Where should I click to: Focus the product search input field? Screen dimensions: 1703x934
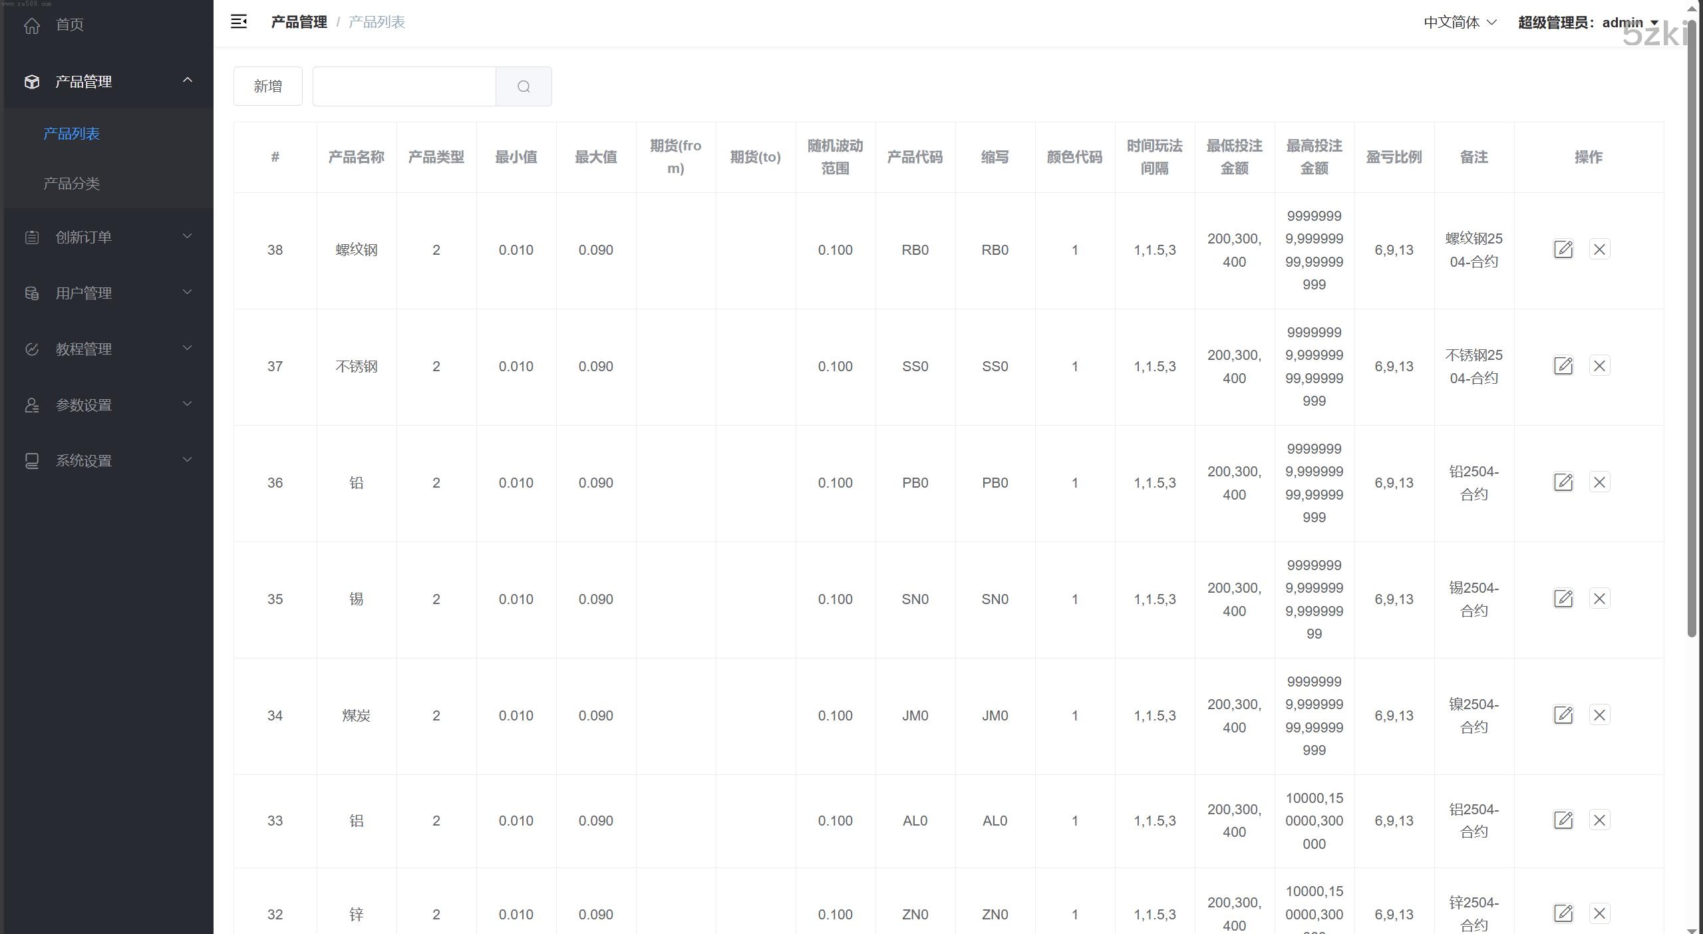[x=404, y=86]
